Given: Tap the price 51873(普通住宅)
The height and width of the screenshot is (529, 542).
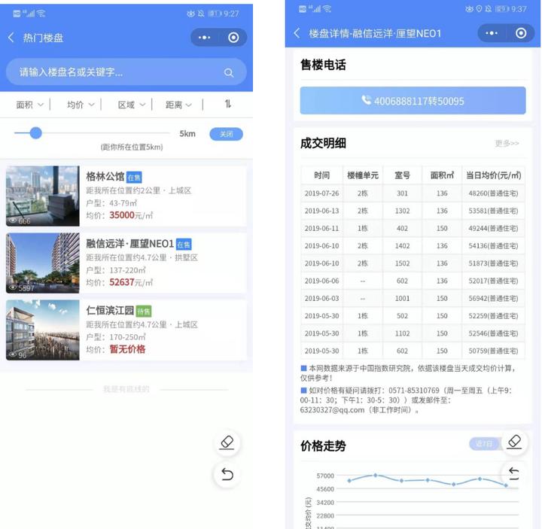Looking at the screenshot, I should (x=493, y=263).
